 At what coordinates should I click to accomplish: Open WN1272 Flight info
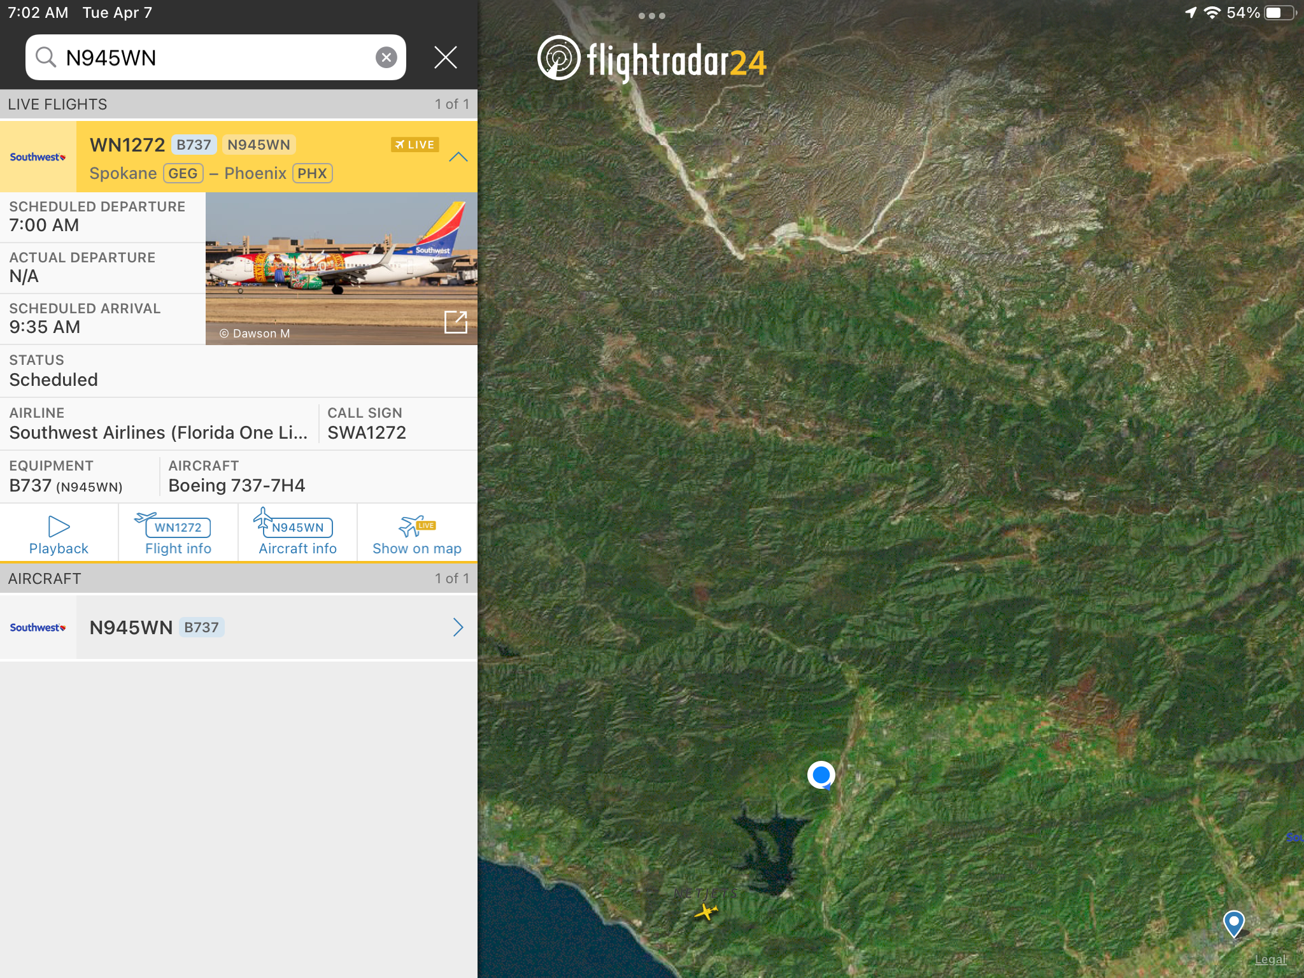click(x=178, y=534)
